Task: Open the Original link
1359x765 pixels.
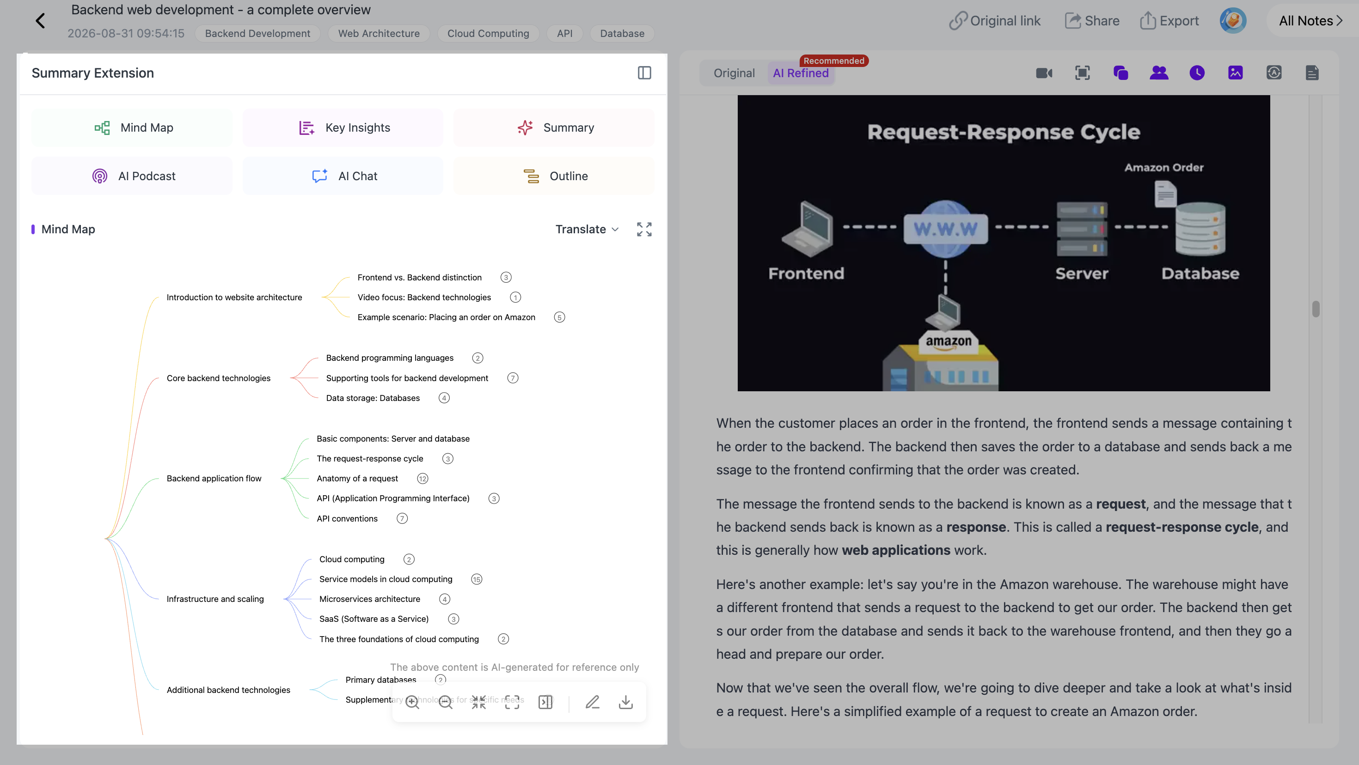Action: pos(994,21)
